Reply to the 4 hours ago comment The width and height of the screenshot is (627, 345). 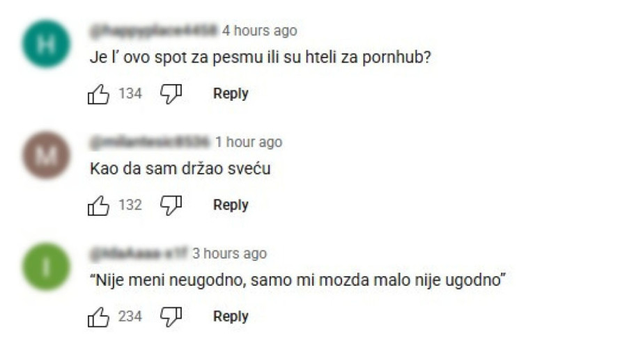point(231,94)
